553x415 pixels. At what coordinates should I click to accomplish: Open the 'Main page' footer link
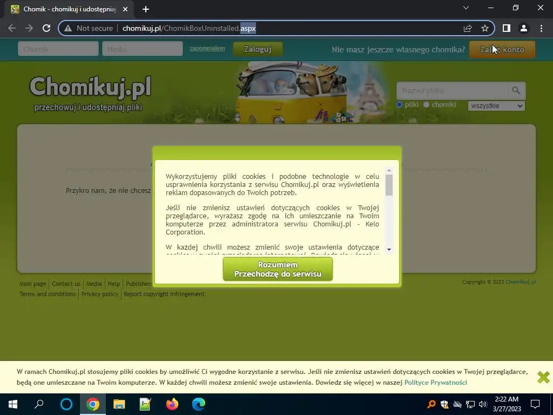[33, 284]
